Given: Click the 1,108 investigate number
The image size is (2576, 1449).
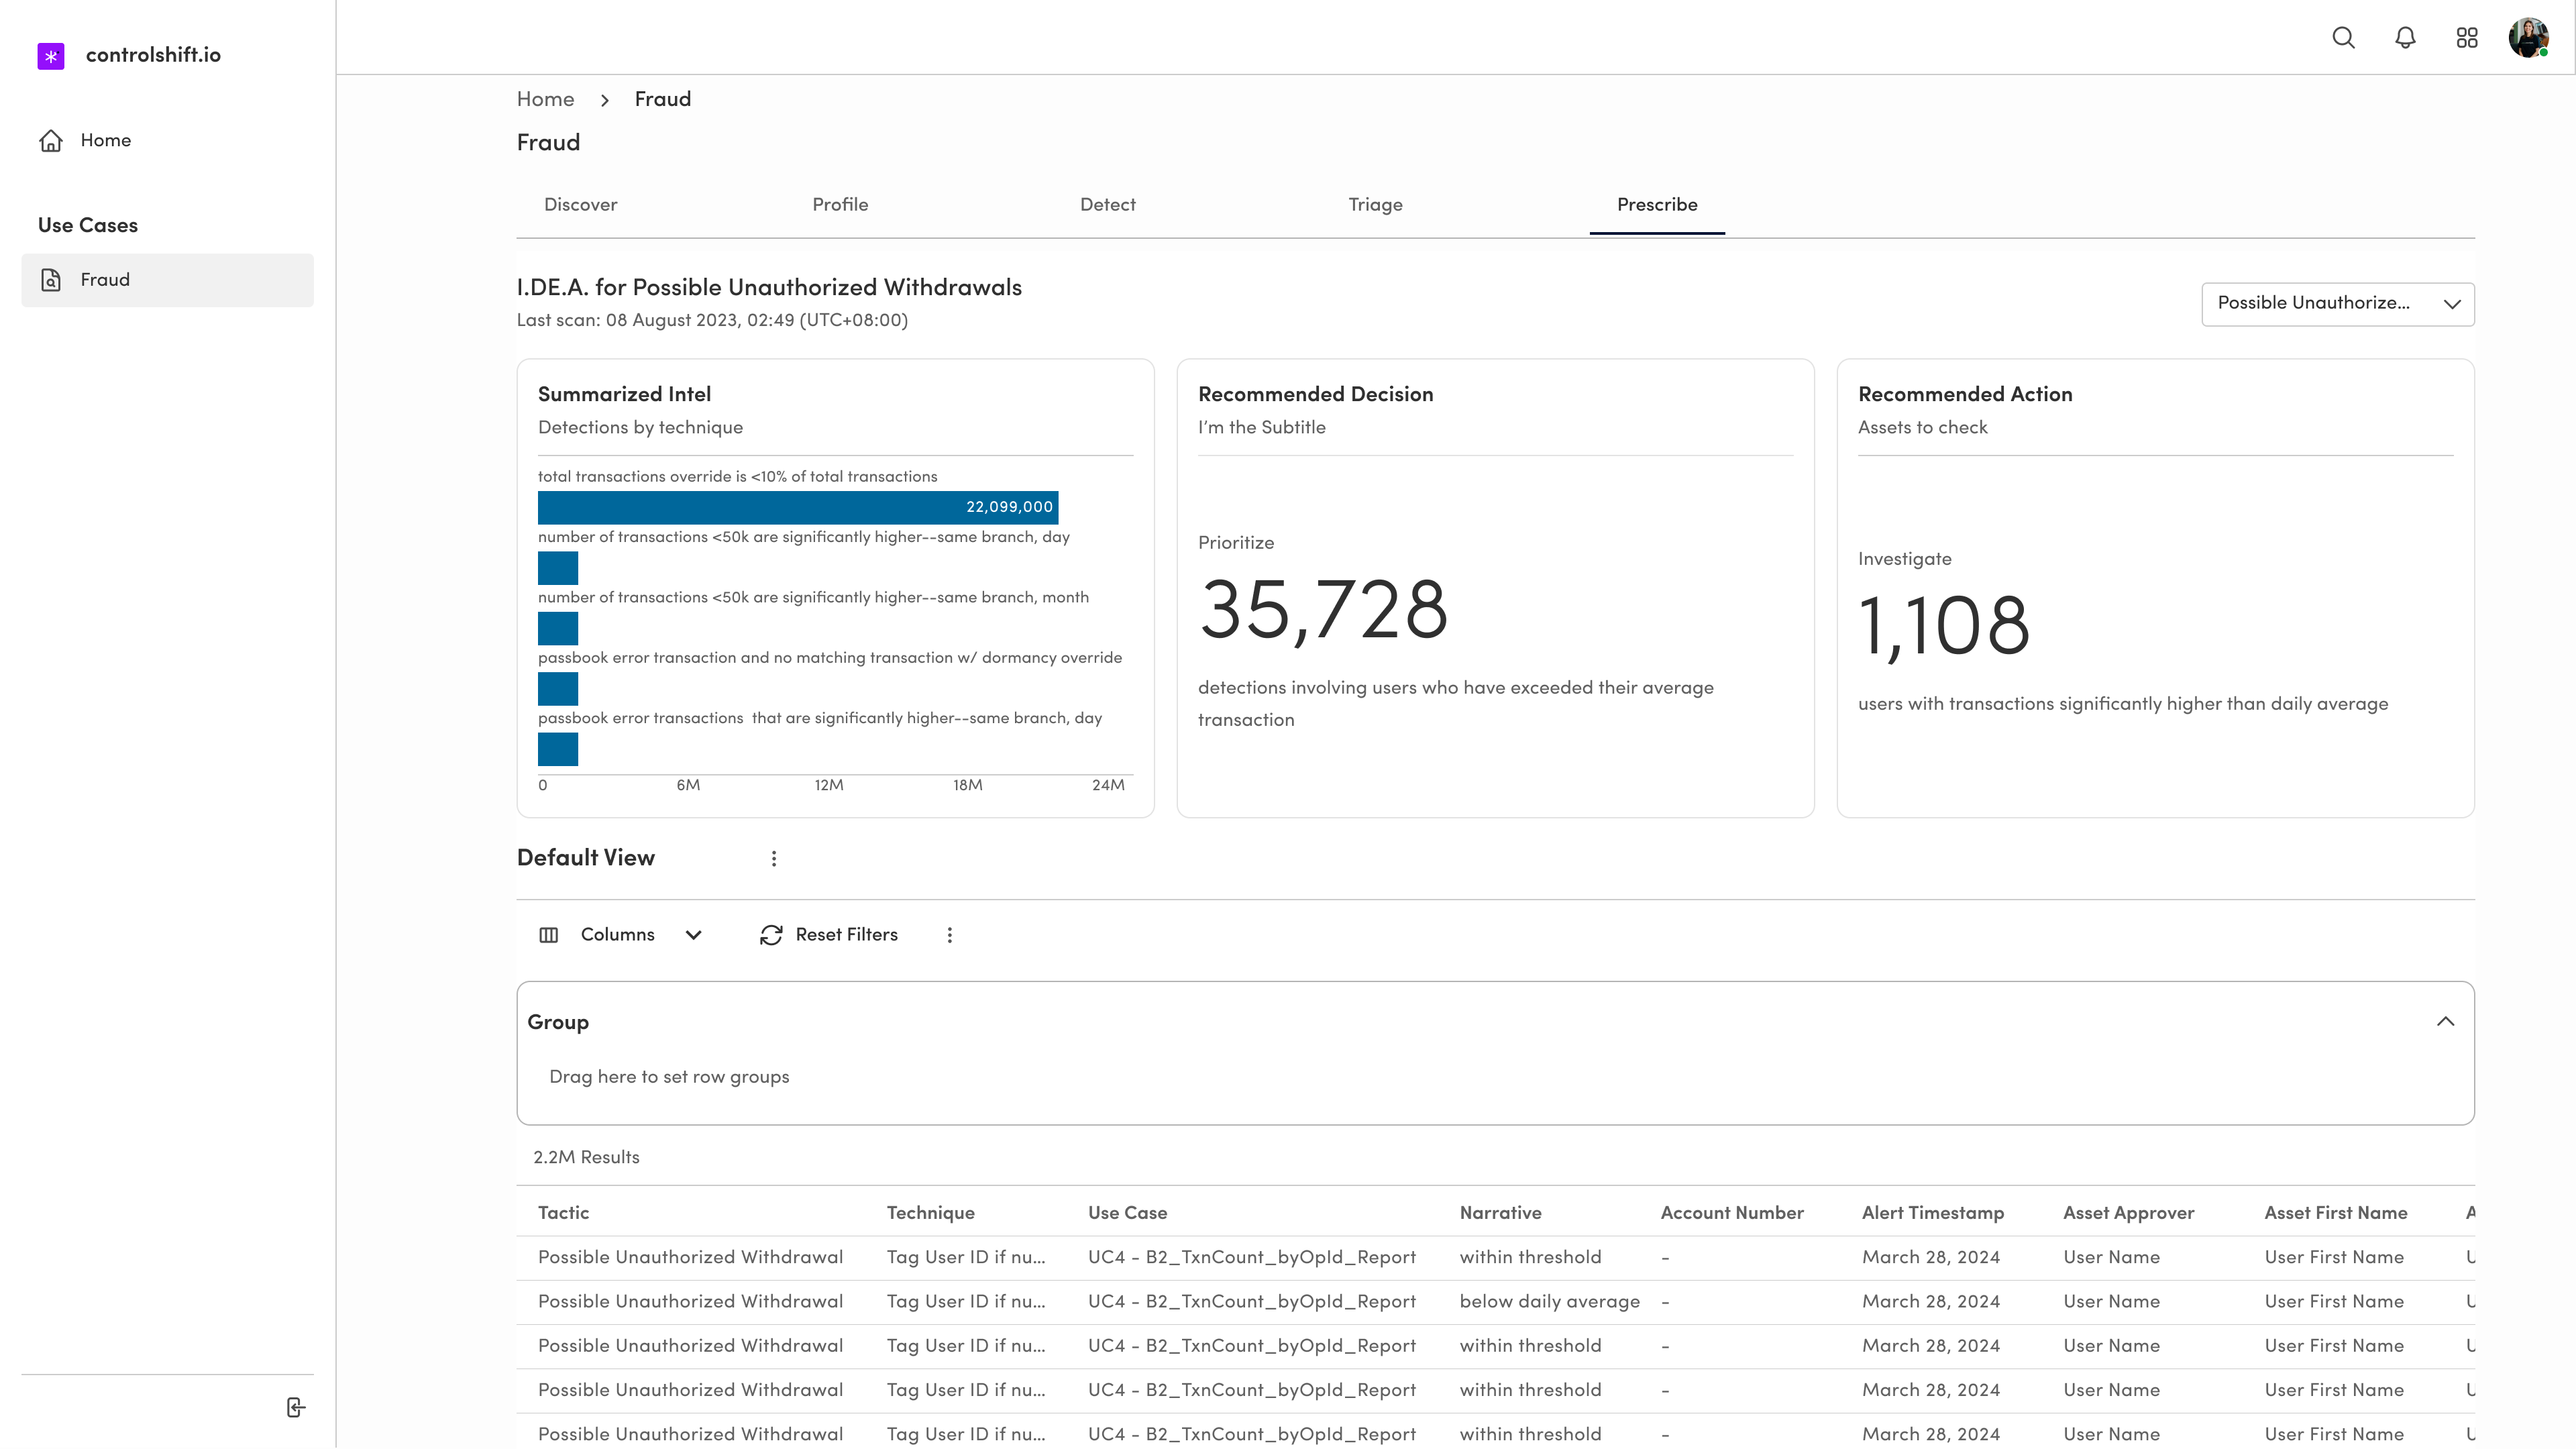Looking at the screenshot, I should click(1944, 627).
